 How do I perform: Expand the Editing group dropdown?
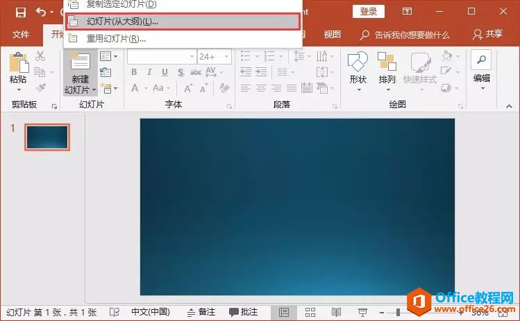click(481, 89)
